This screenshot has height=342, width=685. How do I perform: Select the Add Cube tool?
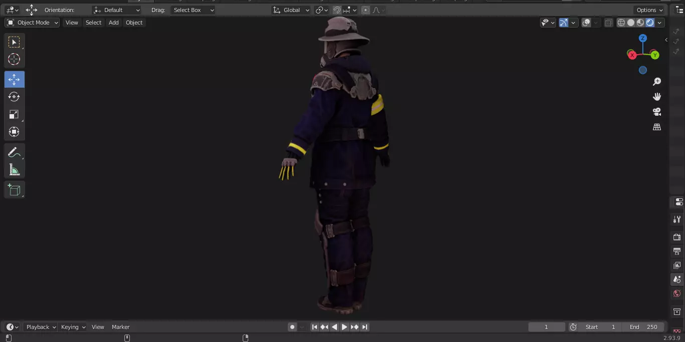pos(14,190)
